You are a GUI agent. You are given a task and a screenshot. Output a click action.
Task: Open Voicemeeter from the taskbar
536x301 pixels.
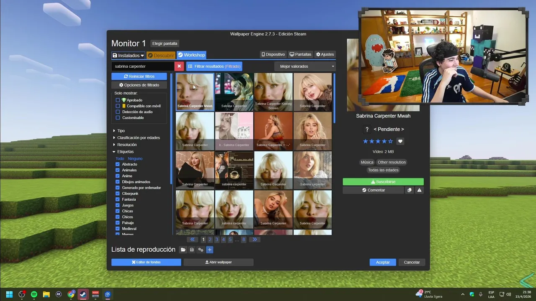click(95, 294)
